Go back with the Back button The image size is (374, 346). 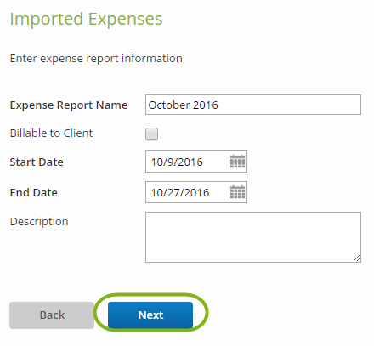click(52, 315)
